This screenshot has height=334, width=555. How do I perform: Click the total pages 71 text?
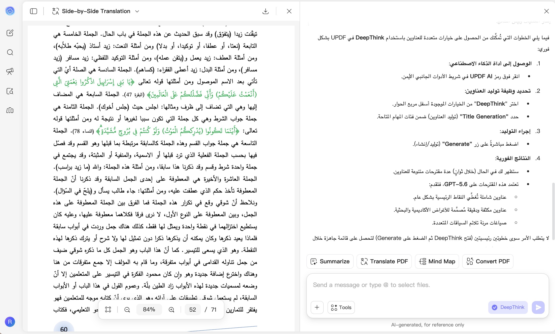tap(214, 309)
